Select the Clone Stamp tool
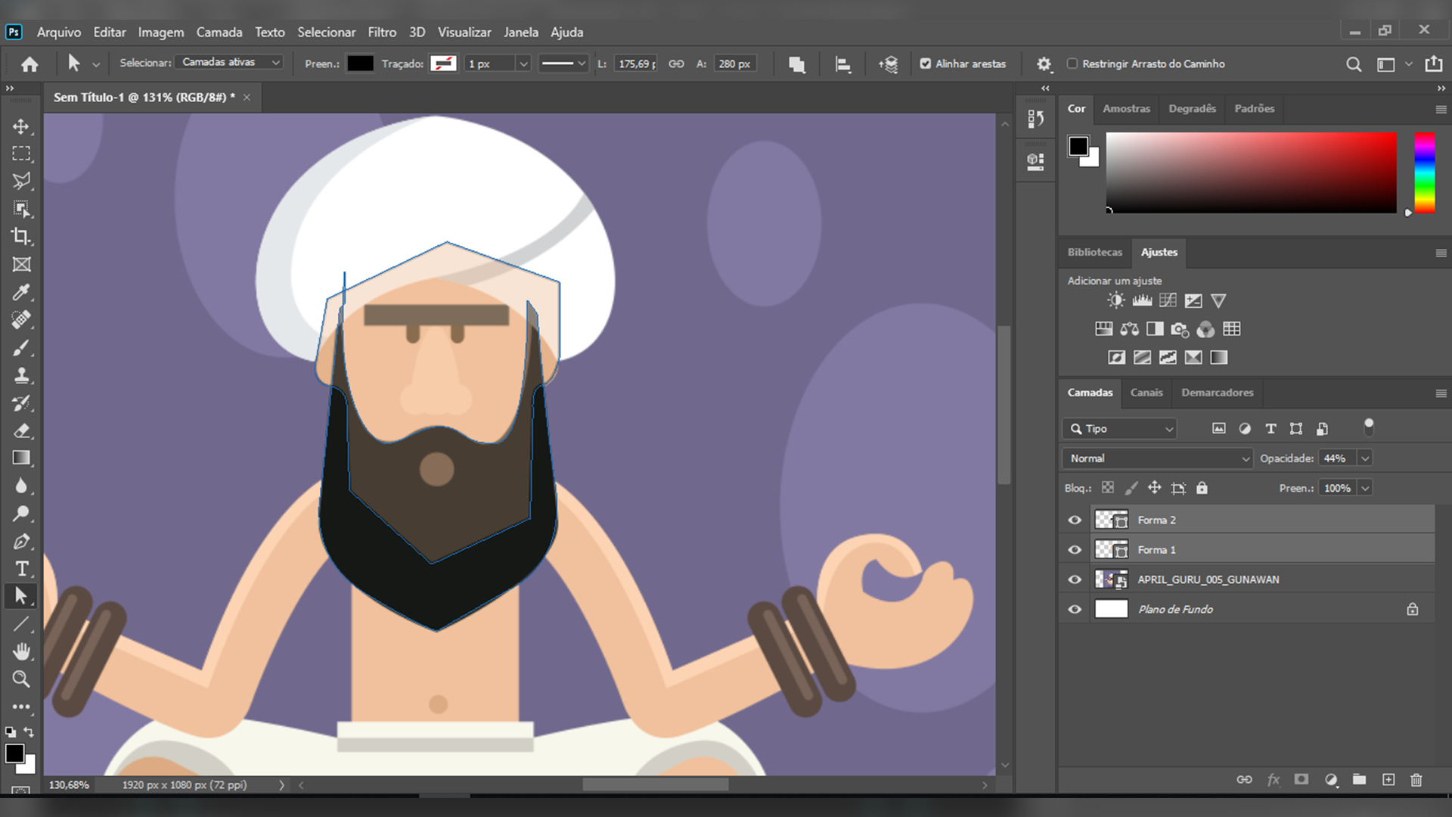Viewport: 1452px width, 817px height. [x=21, y=375]
